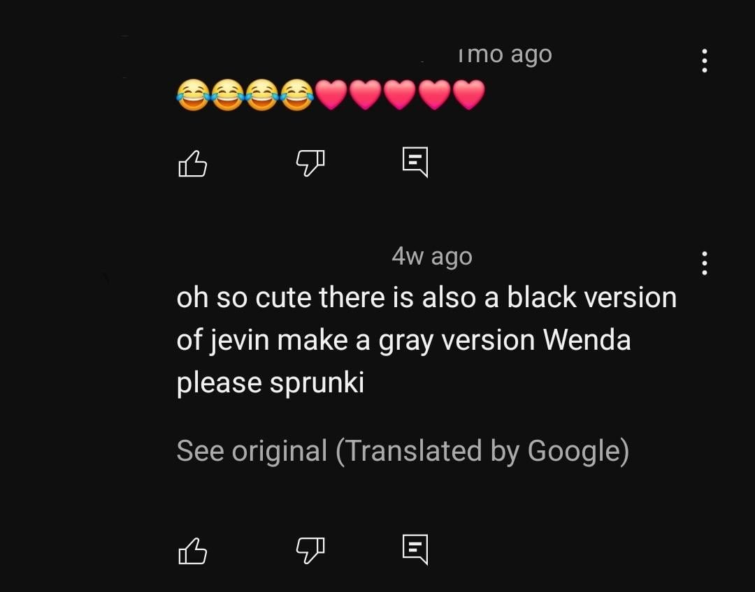Like the comment mentioning gray Wenda
Image resolution: width=755 pixels, height=592 pixels.
click(x=193, y=551)
